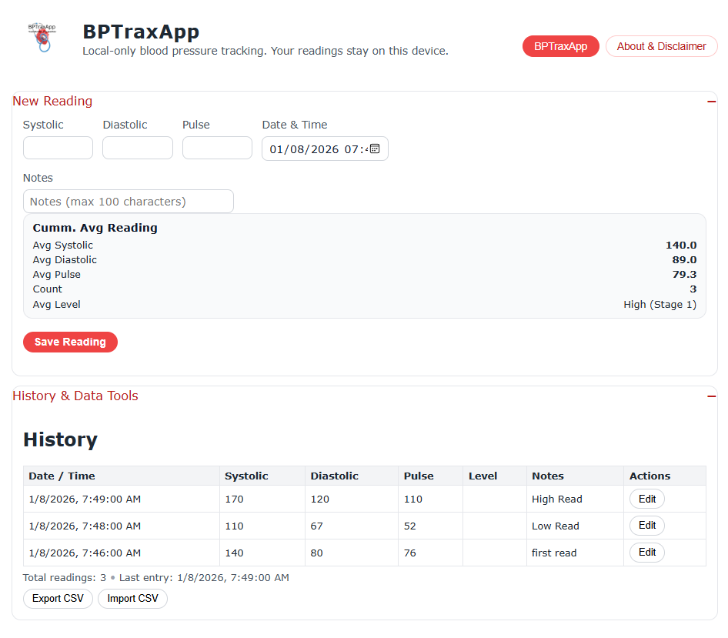This screenshot has width=728, height=638.
Task: Focus the Diastolic input field
Action: [137, 148]
